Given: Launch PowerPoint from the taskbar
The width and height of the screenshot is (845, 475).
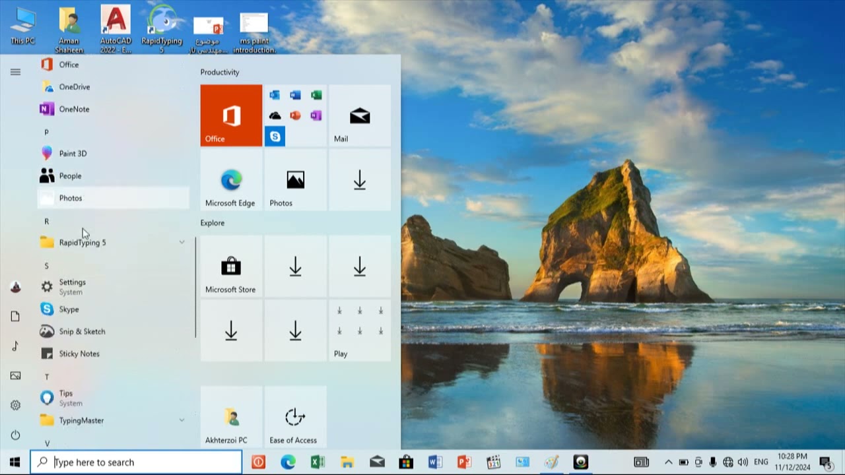Looking at the screenshot, I should 464,462.
